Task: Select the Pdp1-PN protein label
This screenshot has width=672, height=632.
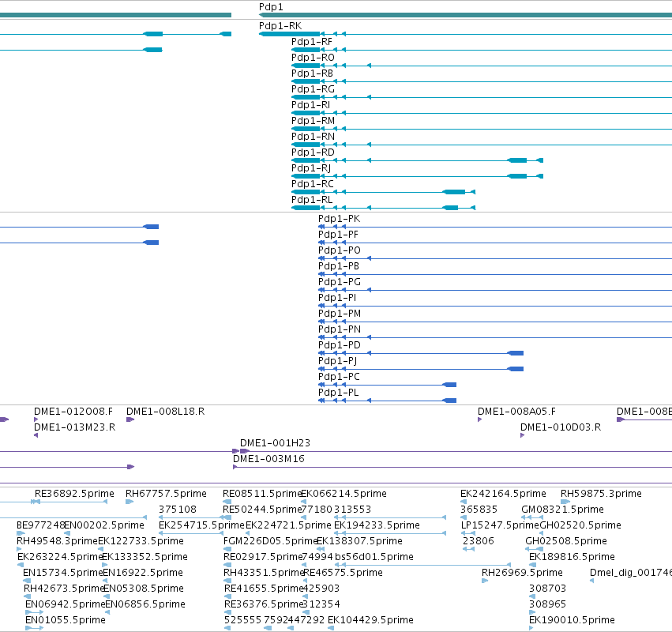Action: (x=340, y=329)
